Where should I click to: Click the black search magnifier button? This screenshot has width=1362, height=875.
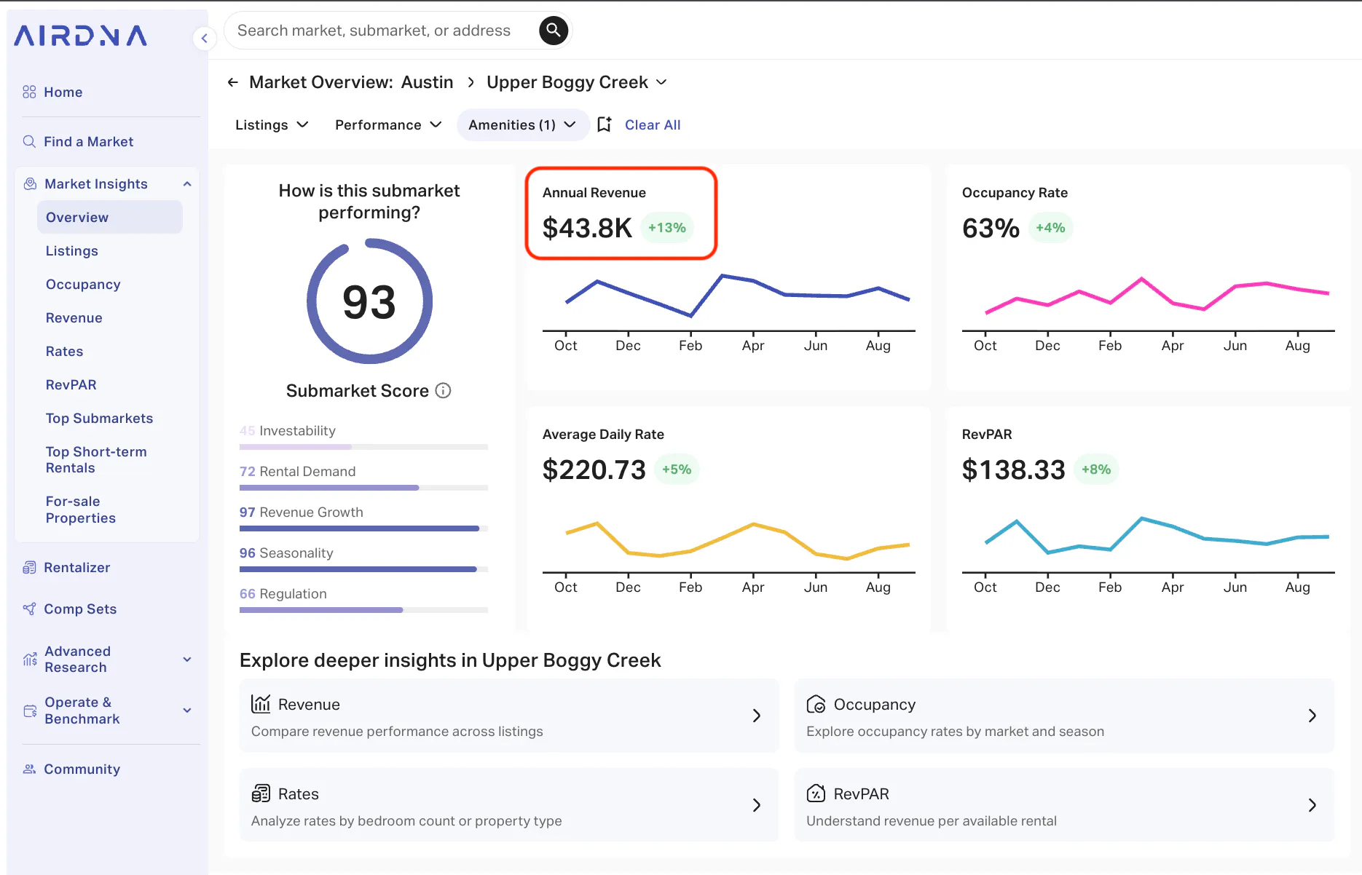tap(554, 31)
